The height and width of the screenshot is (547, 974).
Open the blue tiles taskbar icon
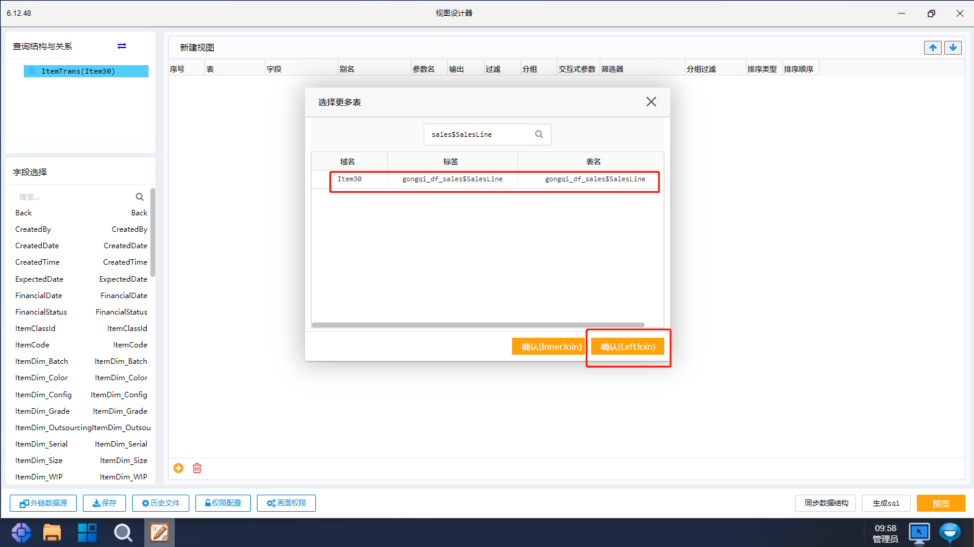click(88, 533)
